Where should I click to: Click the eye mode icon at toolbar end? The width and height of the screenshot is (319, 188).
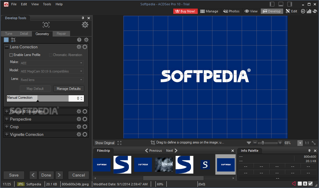click(315, 11)
